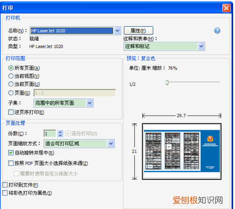Click the blue help question mark icon
The image size is (235, 209).
(x=217, y=30)
